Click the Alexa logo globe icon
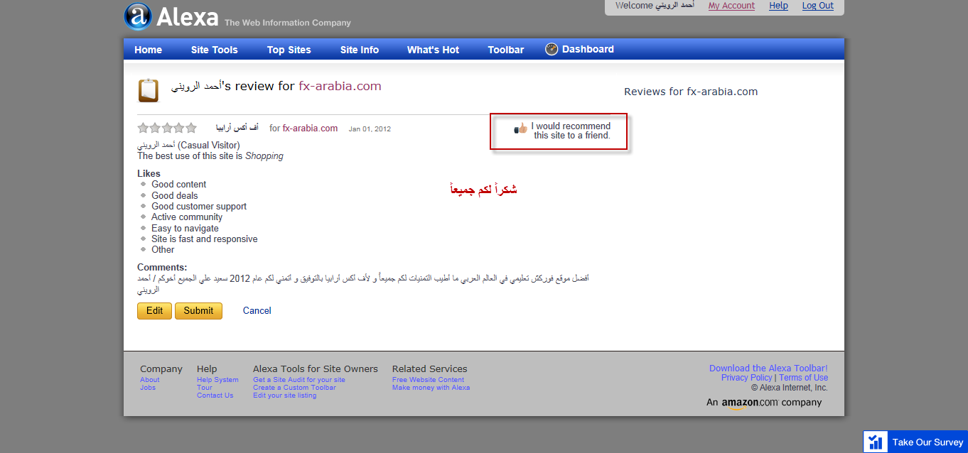The width and height of the screenshot is (968, 453). 138,16
